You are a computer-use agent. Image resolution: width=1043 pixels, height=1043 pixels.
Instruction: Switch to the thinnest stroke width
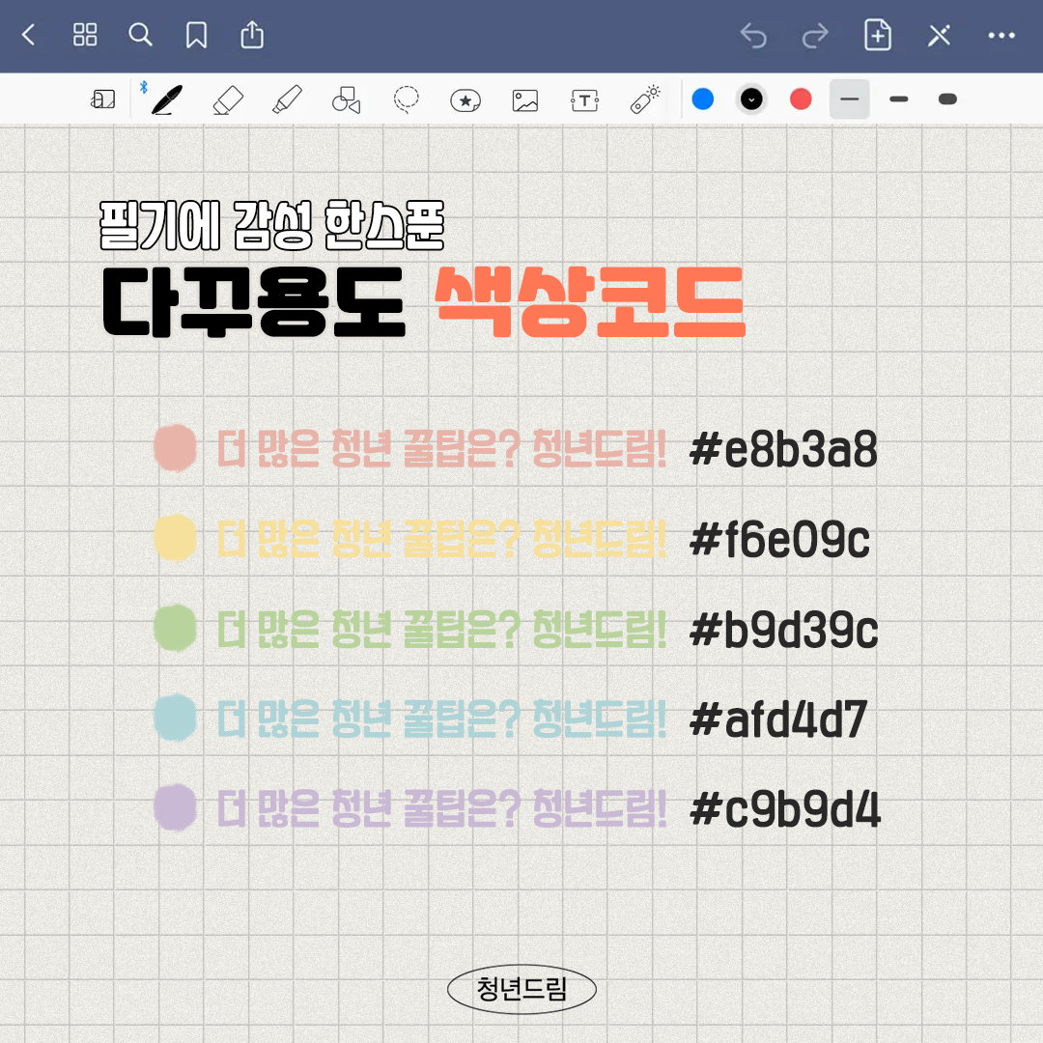coord(850,99)
